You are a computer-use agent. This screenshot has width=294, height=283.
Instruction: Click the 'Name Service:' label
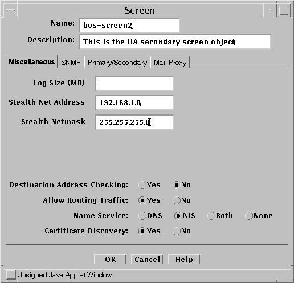pos(101,216)
